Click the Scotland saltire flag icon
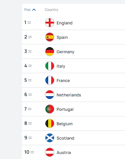Image resolution: width=125 pixels, height=159 pixels. (x=50, y=138)
